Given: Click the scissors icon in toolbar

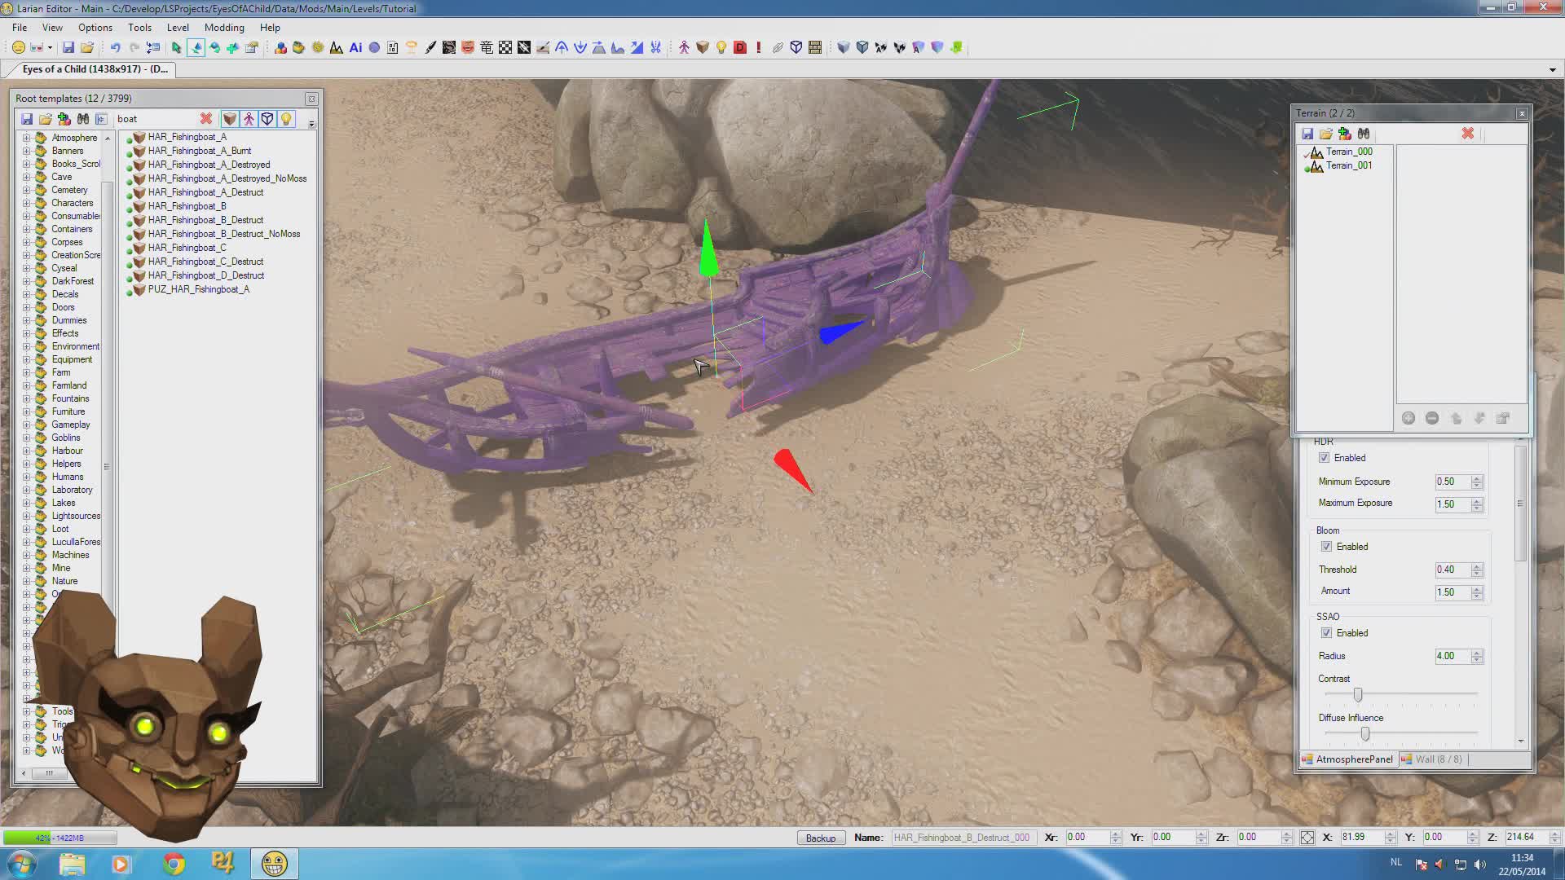Looking at the screenshot, I should (655, 48).
